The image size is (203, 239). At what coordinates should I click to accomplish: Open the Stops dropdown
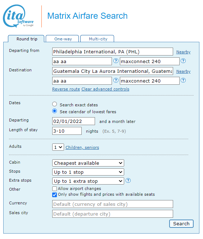click(x=88, y=172)
